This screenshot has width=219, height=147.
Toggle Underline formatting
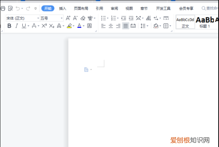point(24,26)
